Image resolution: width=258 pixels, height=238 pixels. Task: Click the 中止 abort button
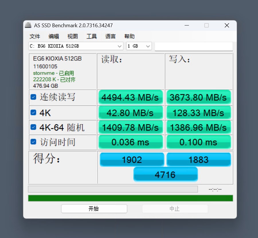coord(175,209)
